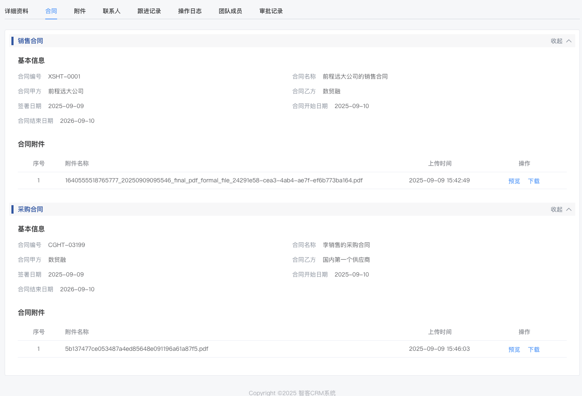Click the 采购合同 section title
The image size is (582, 396).
(x=30, y=209)
